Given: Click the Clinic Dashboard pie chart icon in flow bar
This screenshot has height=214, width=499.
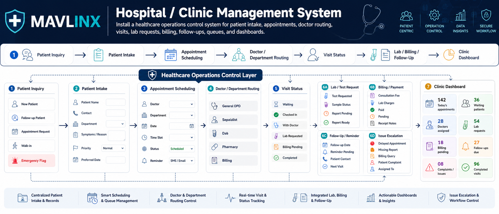Looking at the screenshot, I should click(449, 55).
